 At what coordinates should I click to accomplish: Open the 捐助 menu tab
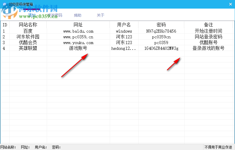[x=78, y=15]
